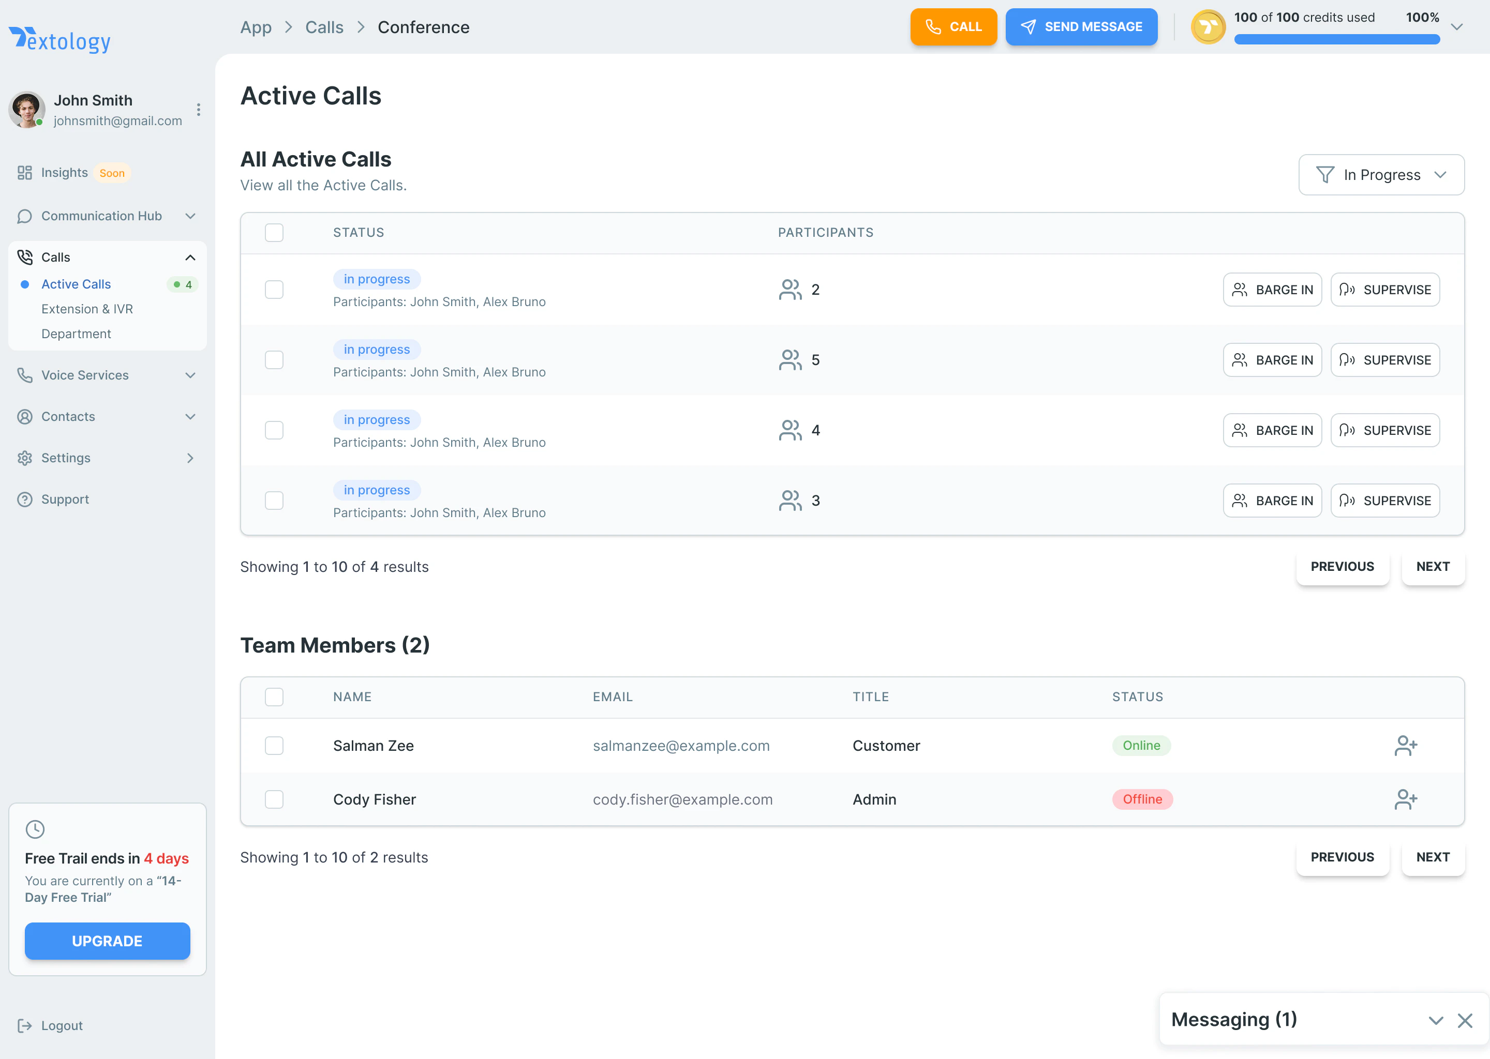Image resolution: width=1490 pixels, height=1059 pixels.
Task: Click the Soon badge beside Insights
Action: [x=112, y=173]
